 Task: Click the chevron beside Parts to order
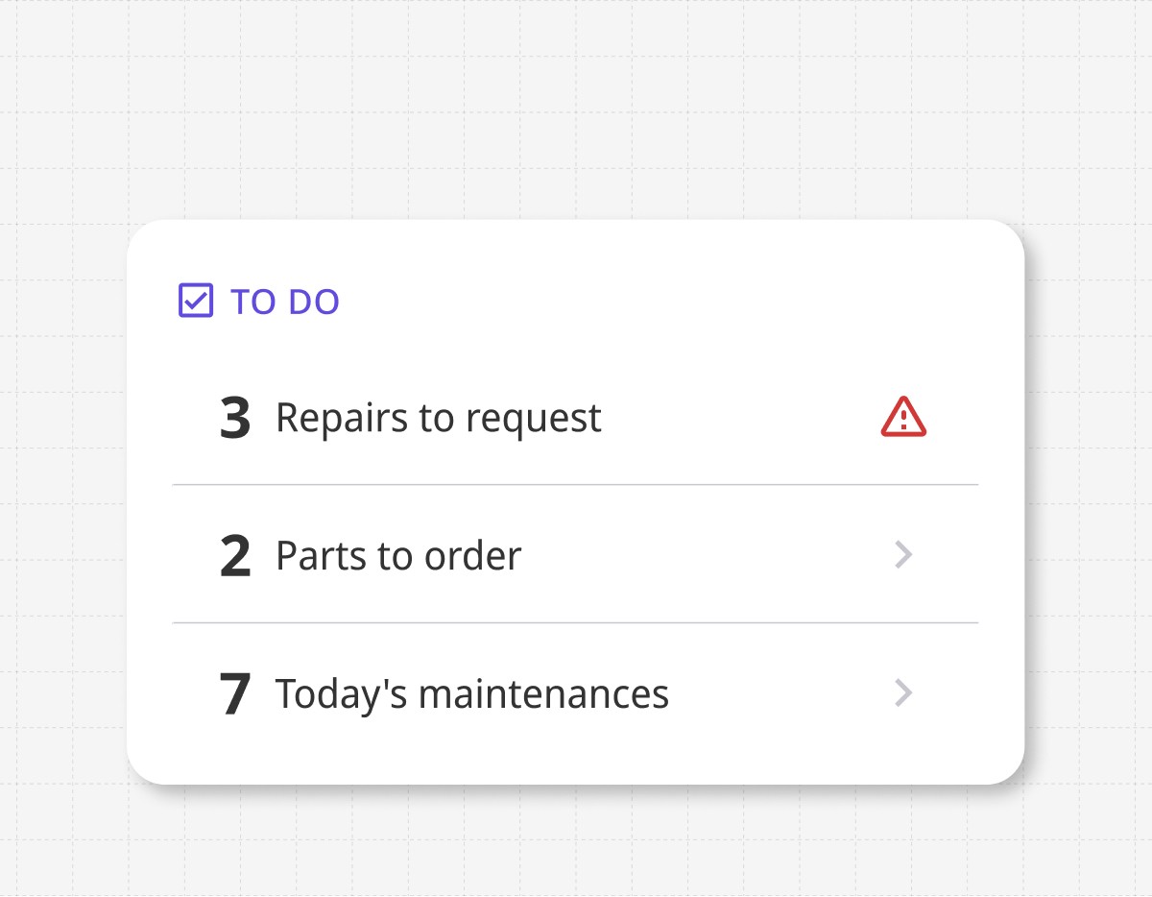[902, 555]
